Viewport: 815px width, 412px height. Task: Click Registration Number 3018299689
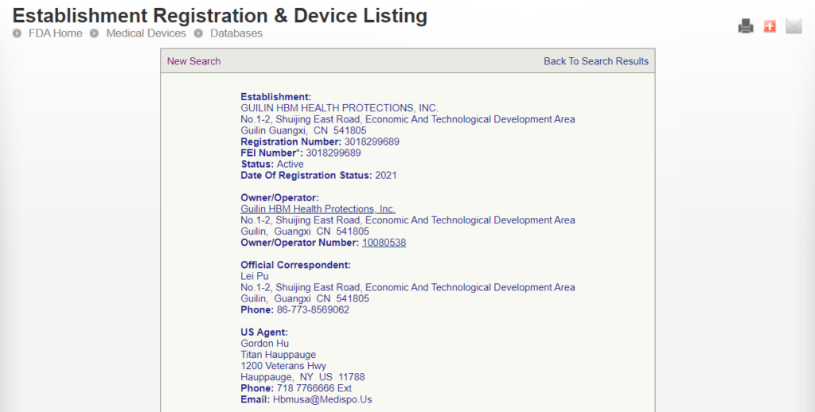[320, 142]
